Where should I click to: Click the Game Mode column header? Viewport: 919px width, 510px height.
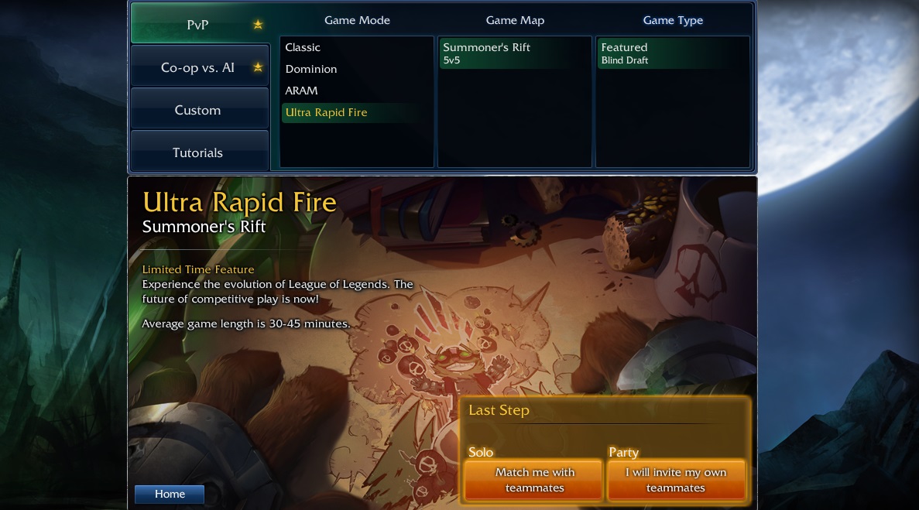click(357, 20)
